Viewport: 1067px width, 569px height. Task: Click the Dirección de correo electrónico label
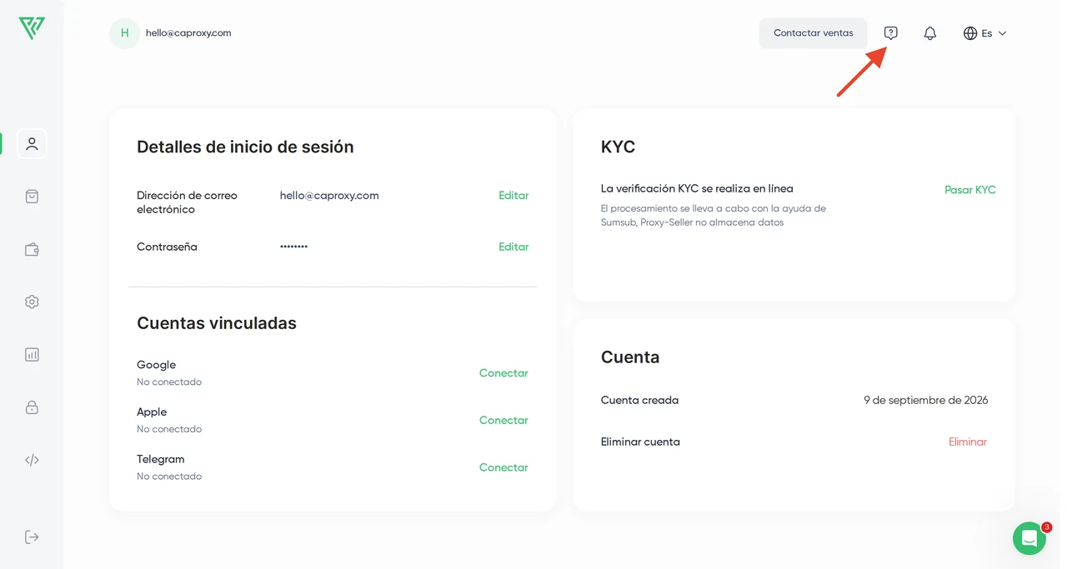(187, 202)
